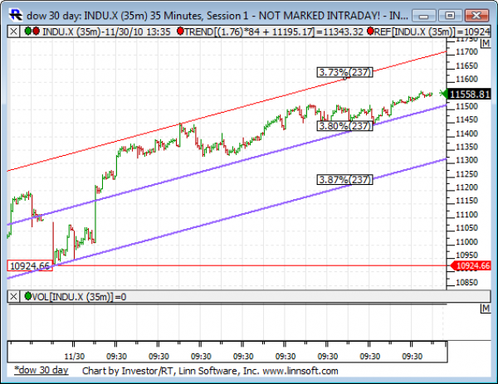498x384 pixels.
Task: Maximize the dow 30 day chart window
Action: click(450, 15)
